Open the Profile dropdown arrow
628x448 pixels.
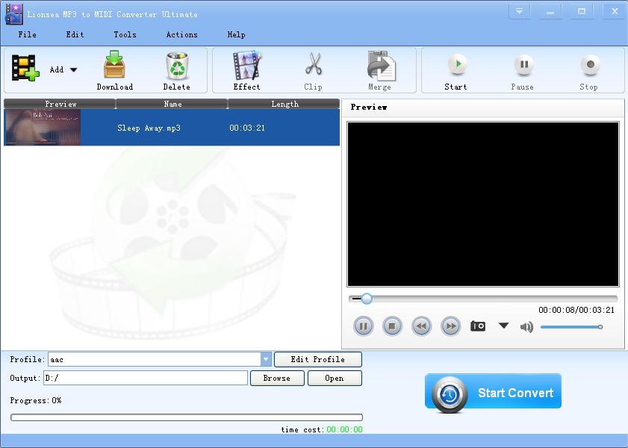(266, 359)
